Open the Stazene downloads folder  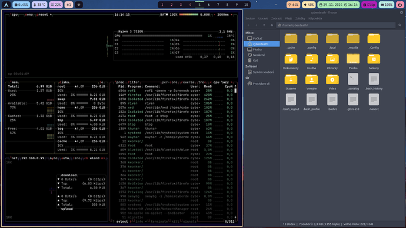coord(291,82)
